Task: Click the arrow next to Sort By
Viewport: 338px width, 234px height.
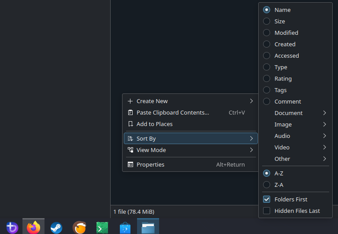Action: (251, 138)
